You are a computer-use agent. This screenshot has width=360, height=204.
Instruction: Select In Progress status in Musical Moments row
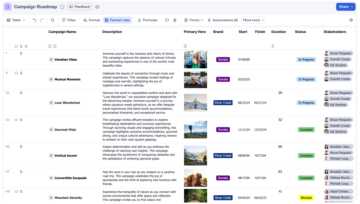[x=306, y=79]
